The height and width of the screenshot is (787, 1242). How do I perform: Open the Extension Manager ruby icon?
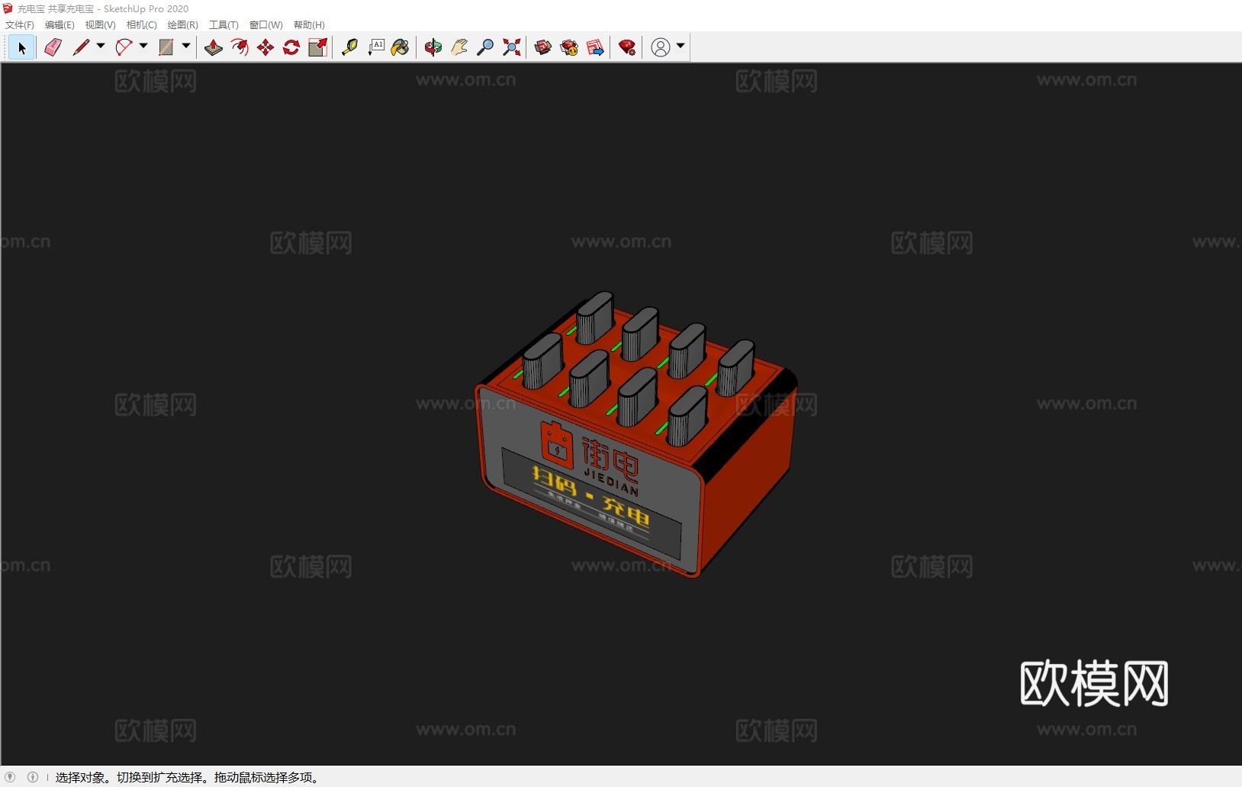pos(627,48)
